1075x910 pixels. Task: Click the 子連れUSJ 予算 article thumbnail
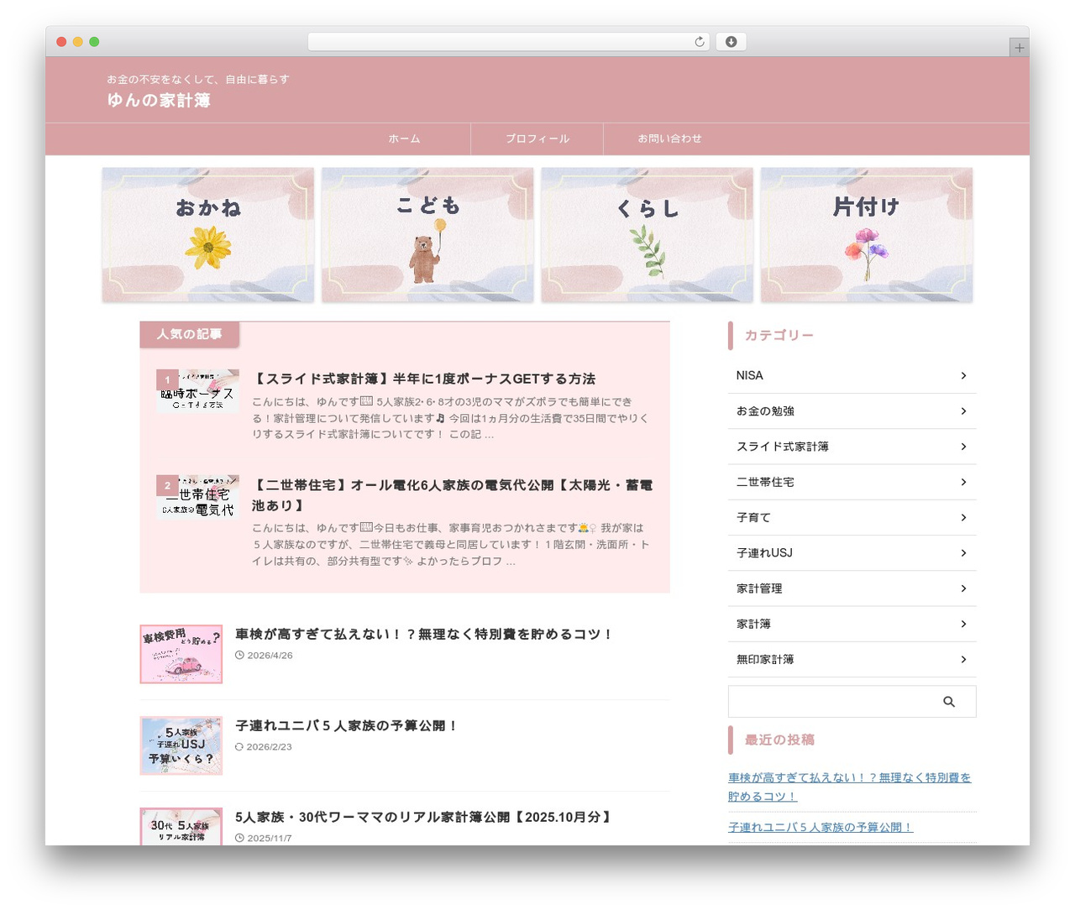point(181,745)
